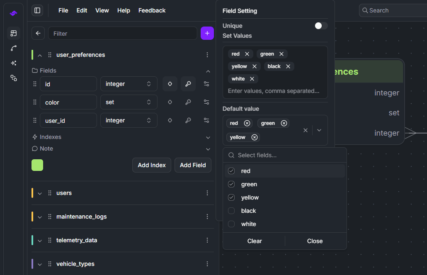Click the Add Field button
The image size is (427, 275).
(193, 165)
